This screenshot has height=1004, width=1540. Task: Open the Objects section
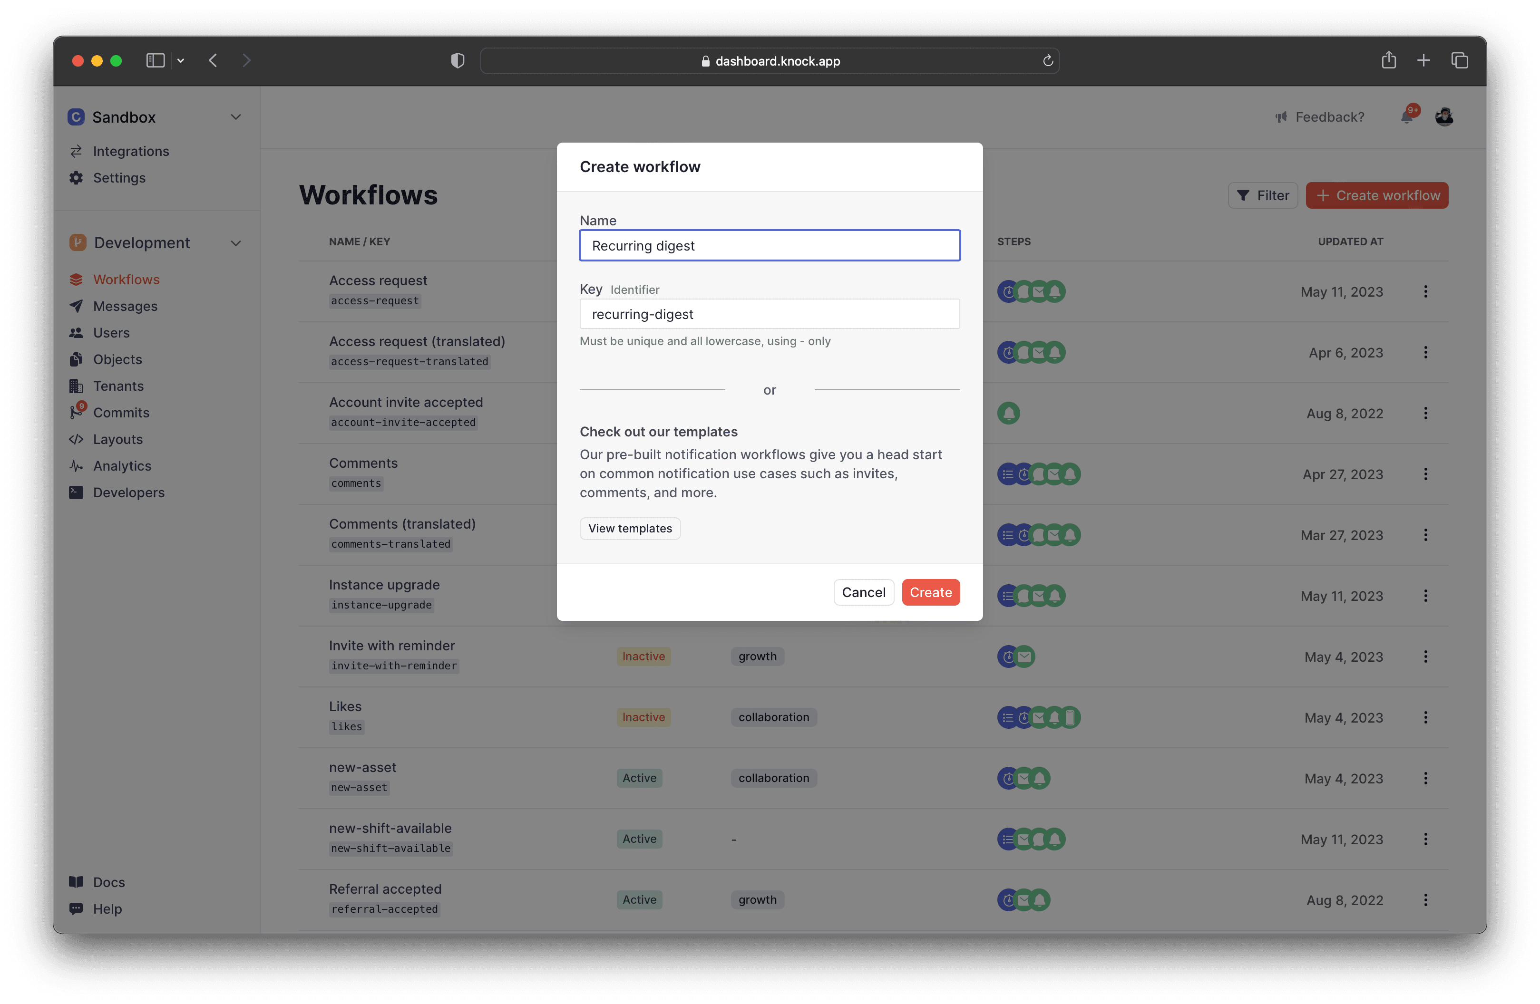tap(117, 359)
